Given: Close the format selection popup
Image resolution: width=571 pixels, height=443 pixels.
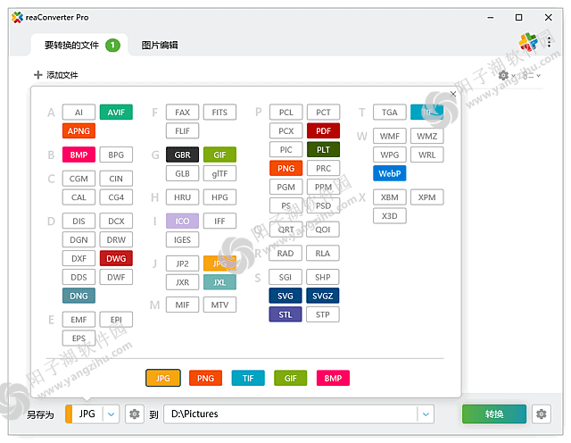Looking at the screenshot, I should tap(453, 94).
